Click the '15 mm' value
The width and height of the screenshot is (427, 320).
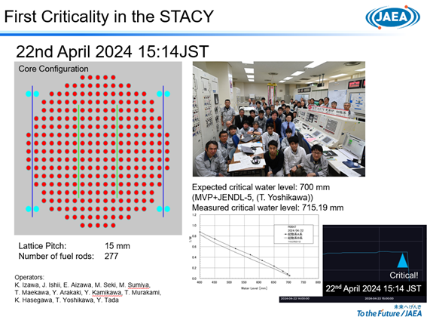point(117,246)
